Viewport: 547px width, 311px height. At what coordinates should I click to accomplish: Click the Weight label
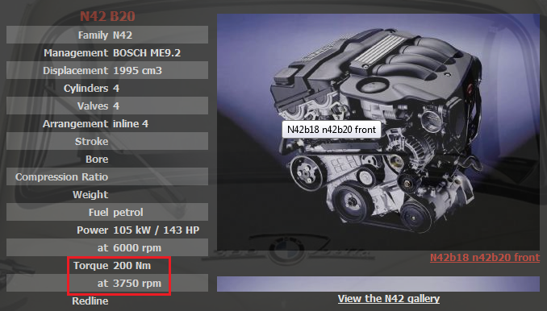90,195
